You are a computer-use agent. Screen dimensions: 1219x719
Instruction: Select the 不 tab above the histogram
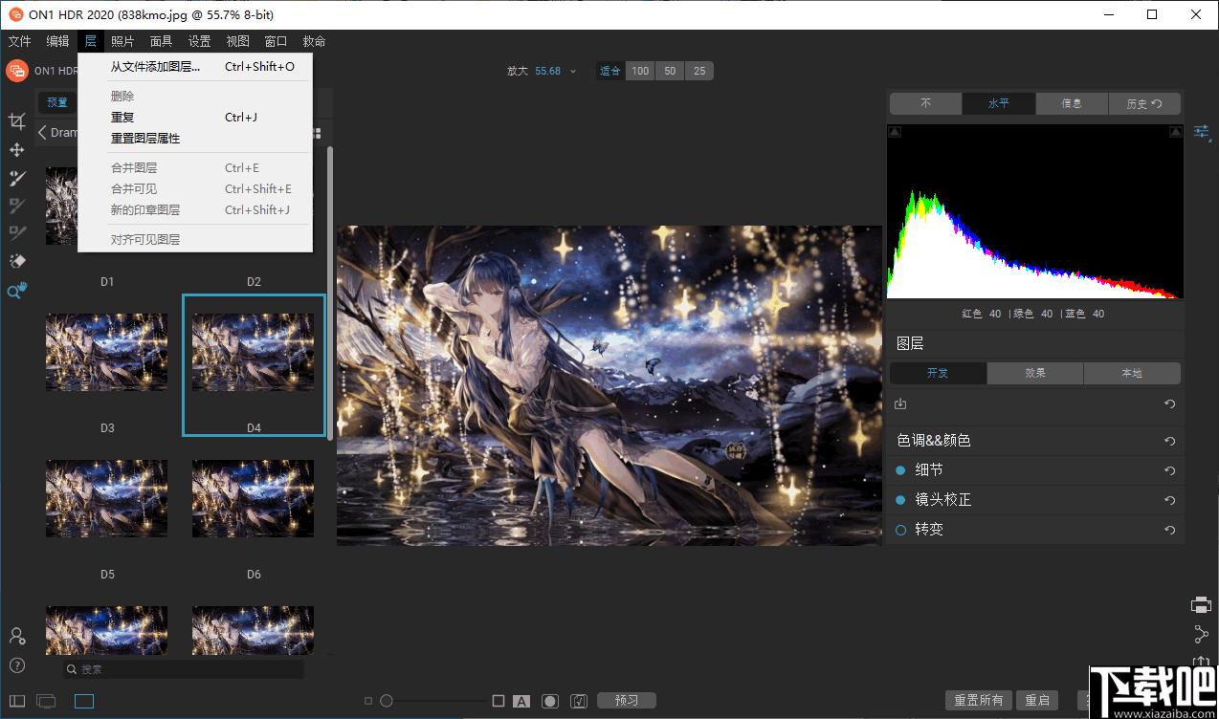(926, 103)
